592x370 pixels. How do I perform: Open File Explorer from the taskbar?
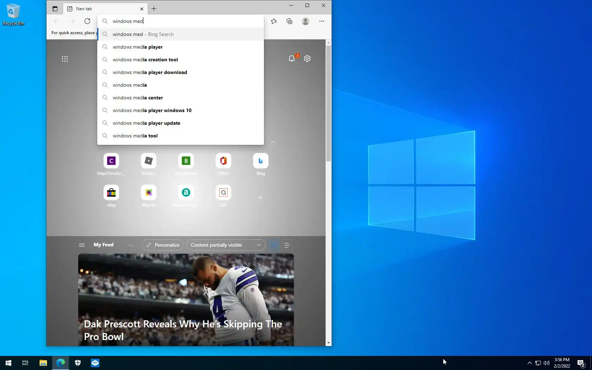[43, 363]
